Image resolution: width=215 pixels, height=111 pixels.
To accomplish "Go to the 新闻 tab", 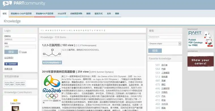I will pos(88,14).
